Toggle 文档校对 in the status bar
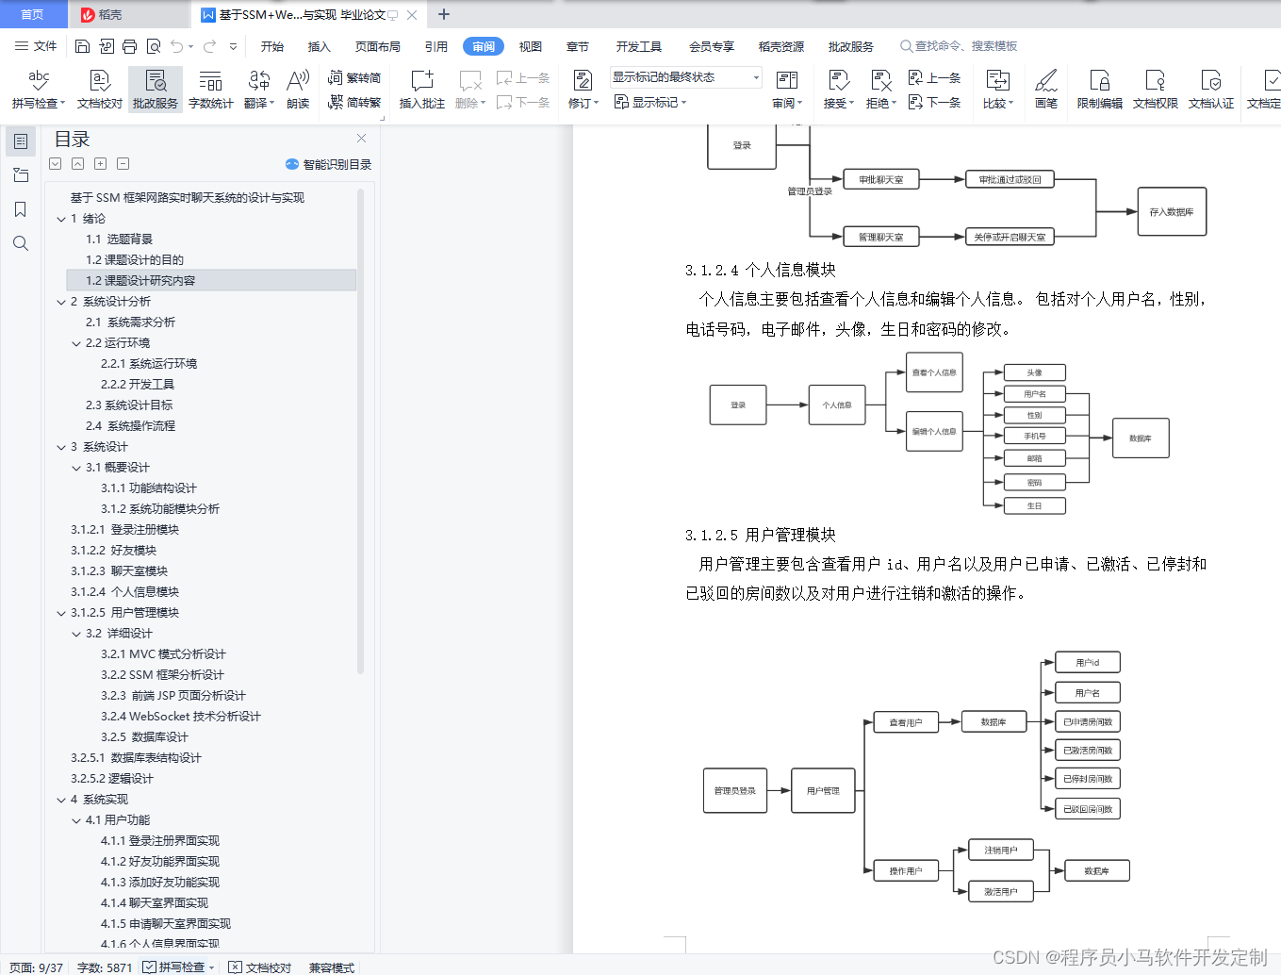The image size is (1281, 975). pos(261,967)
